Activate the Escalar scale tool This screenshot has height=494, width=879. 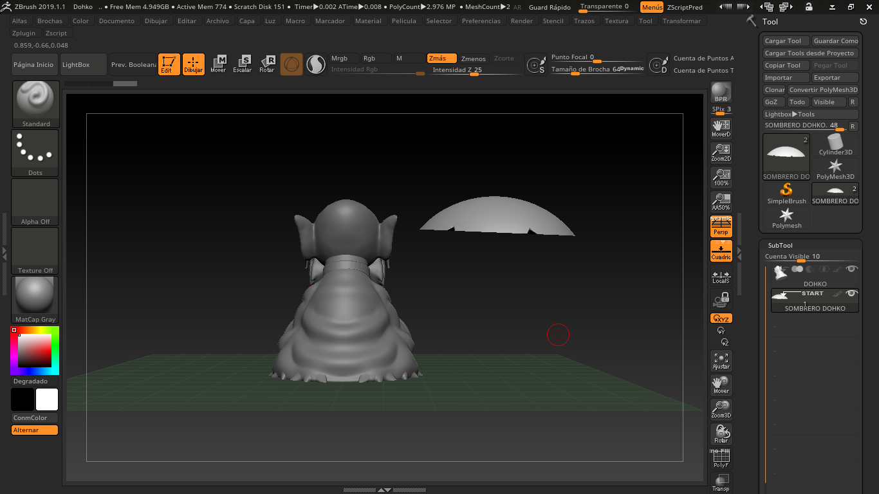click(x=243, y=64)
